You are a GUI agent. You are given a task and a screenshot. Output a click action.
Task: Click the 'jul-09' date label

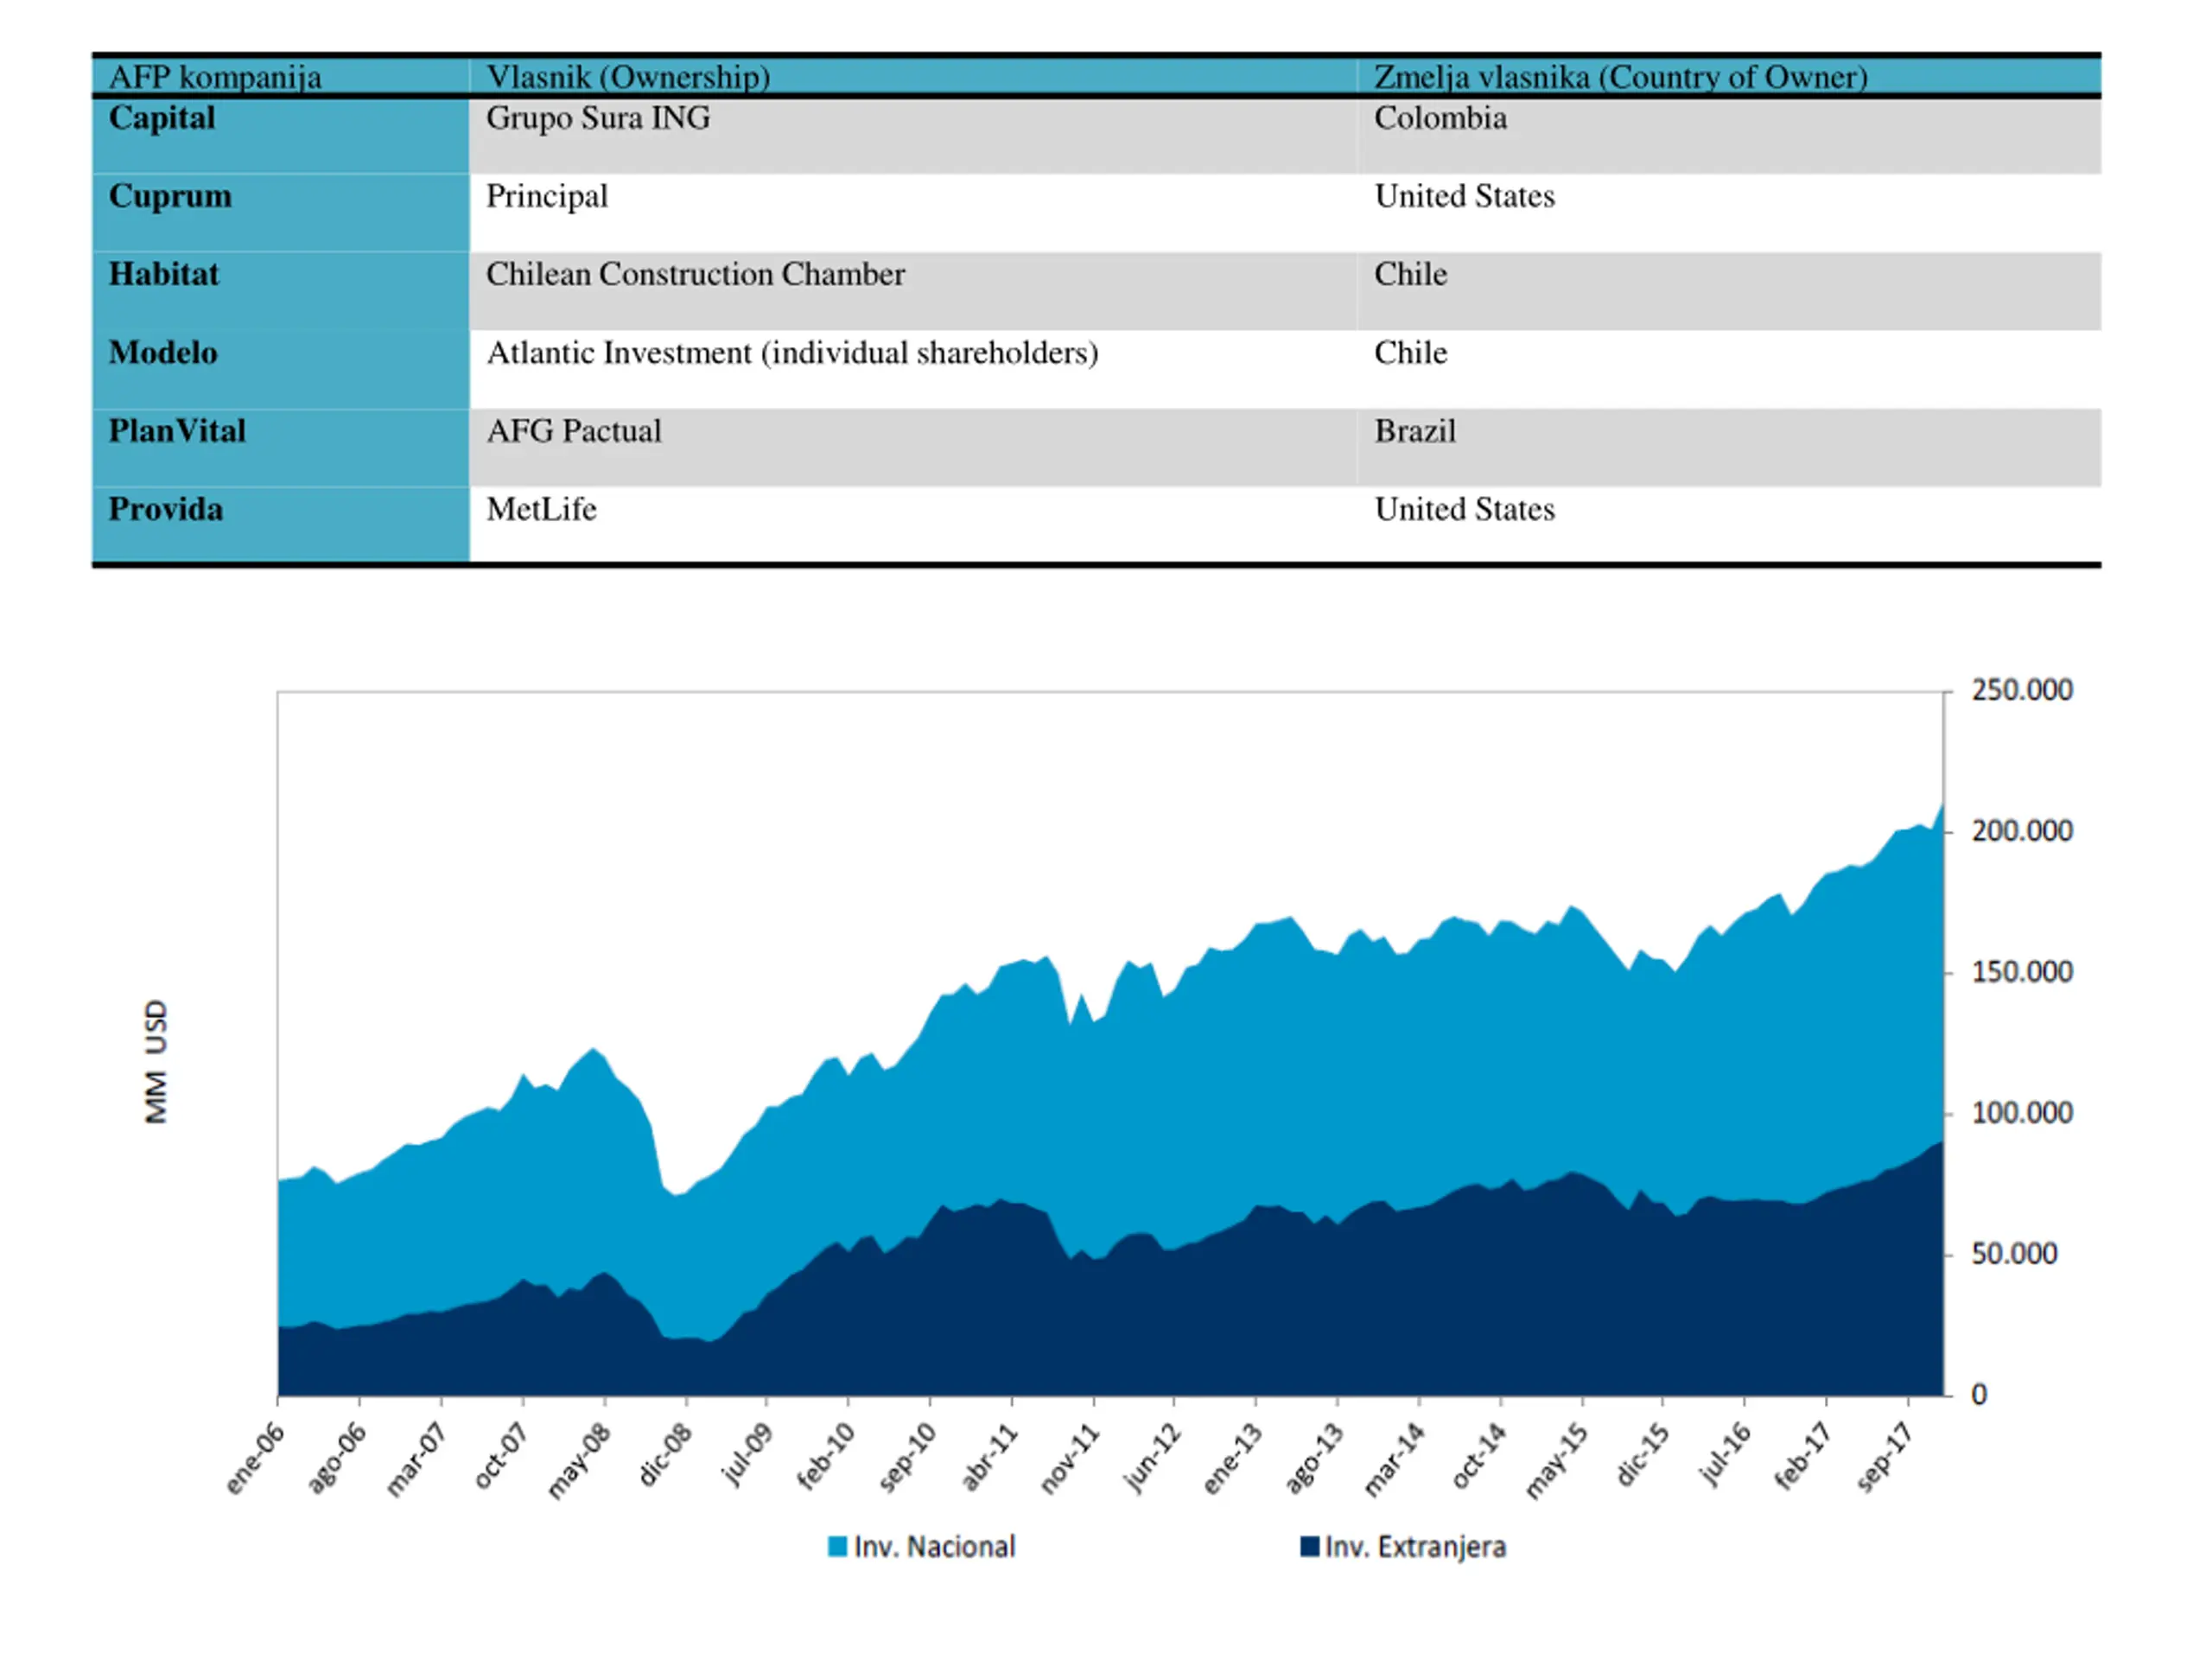[x=747, y=1454]
